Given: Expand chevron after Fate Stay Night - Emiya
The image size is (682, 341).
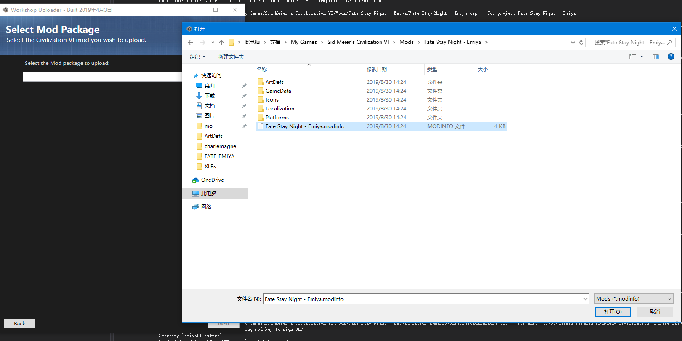Looking at the screenshot, I should coord(486,42).
